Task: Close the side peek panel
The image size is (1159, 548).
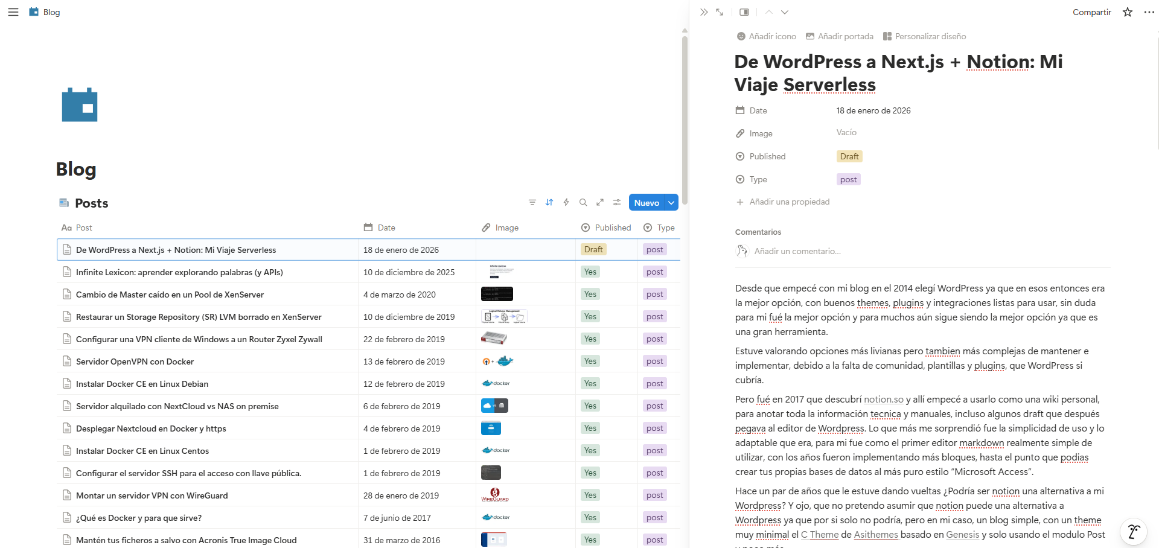Action: [x=704, y=12]
